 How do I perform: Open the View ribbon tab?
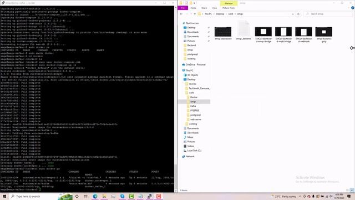(214, 8)
